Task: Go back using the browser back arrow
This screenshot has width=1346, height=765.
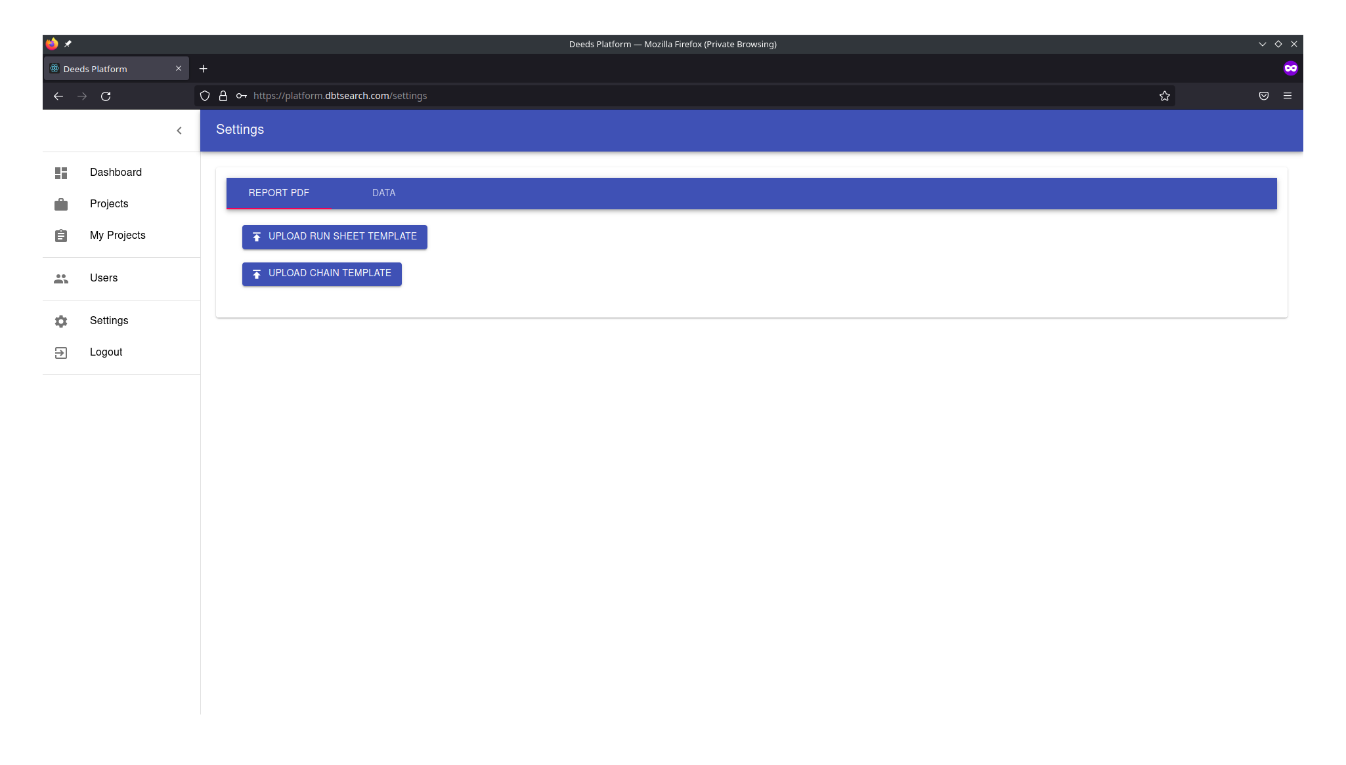Action: click(58, 96)
